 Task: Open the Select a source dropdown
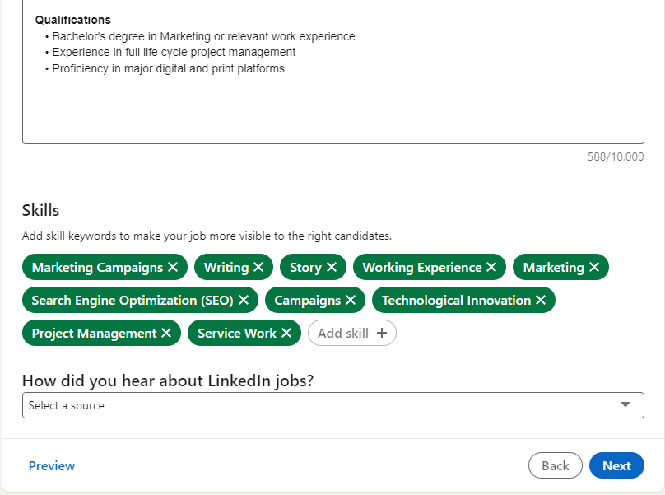[332, 404]
